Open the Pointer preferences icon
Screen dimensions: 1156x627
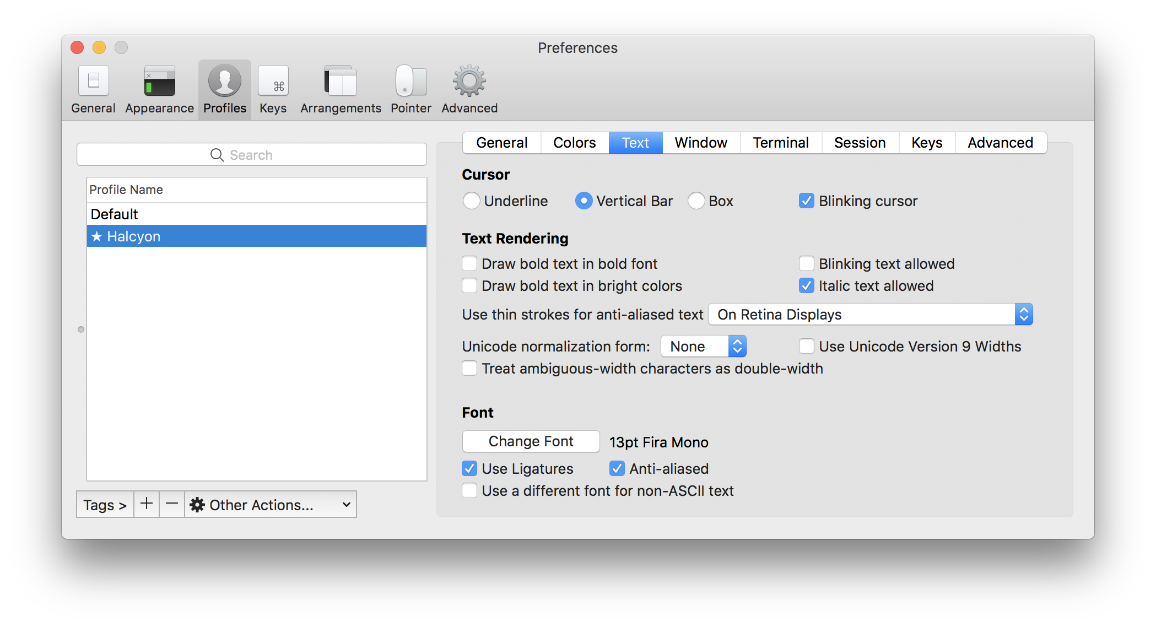(410, 82)
